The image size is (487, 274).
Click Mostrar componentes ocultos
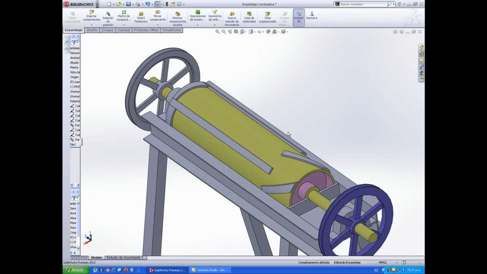tap(177, 19)
